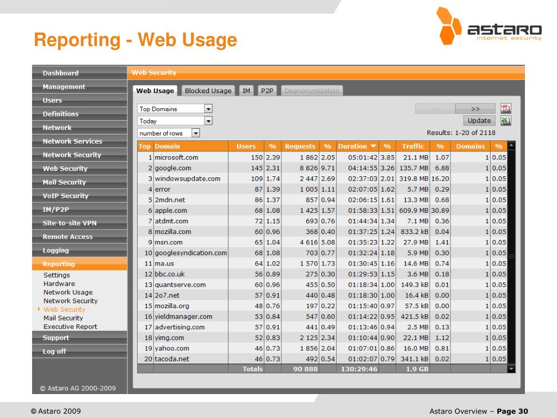Go to previous results page button
This screenshot has width=557, height=418.
(x=435, y=108)
